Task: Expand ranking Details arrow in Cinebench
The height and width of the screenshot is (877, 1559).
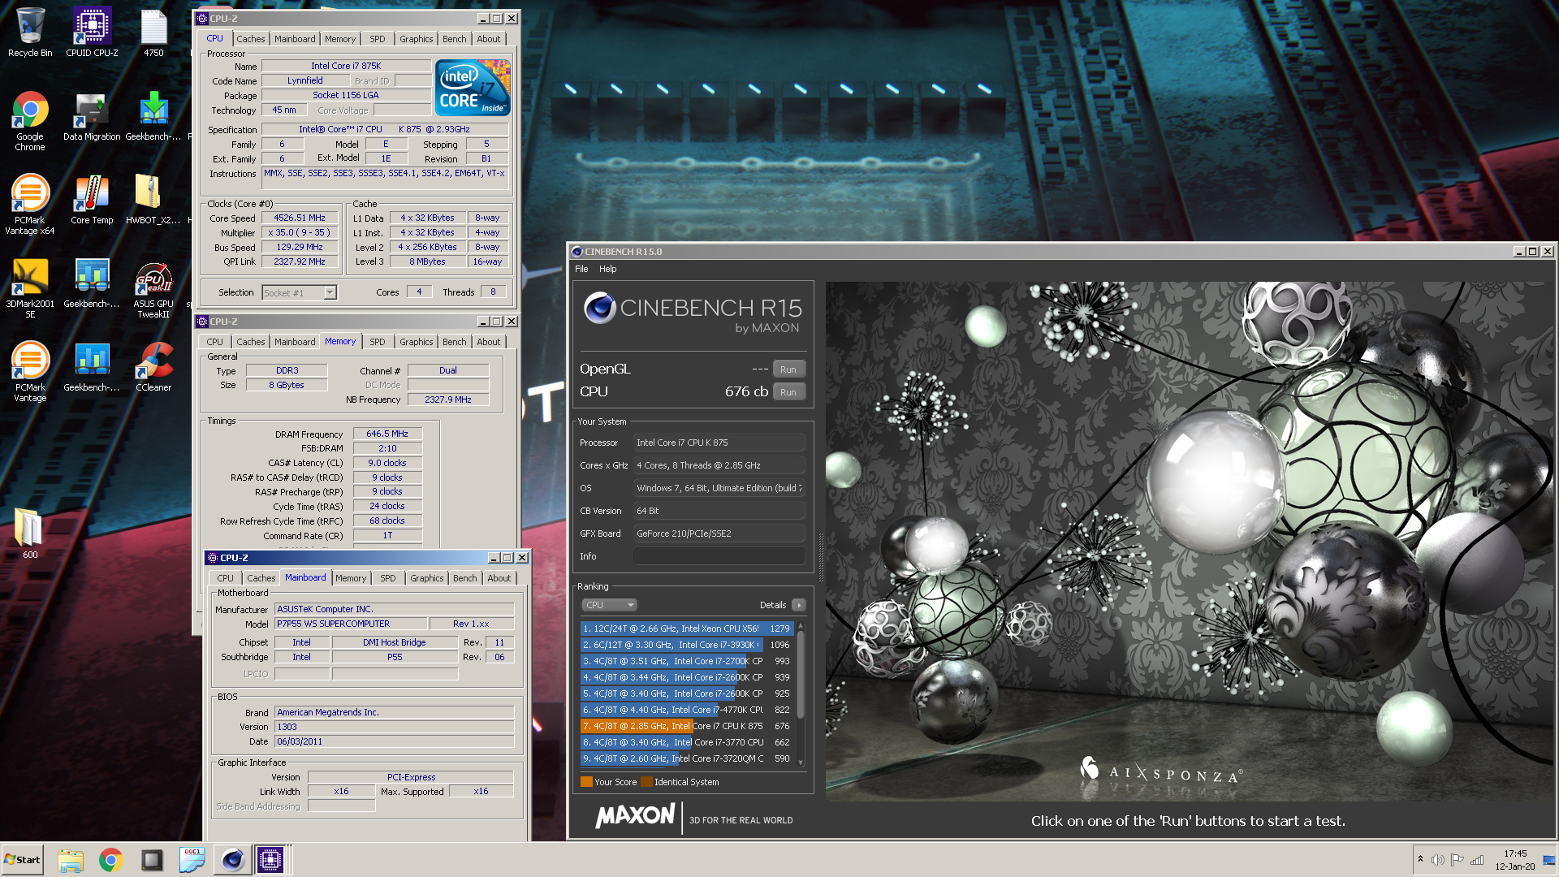Action: [x=799, y=605]
